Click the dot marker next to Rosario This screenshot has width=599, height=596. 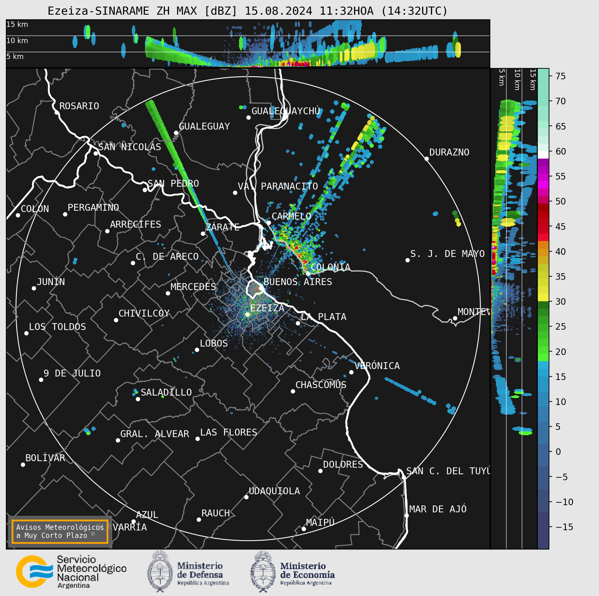pyautogui.click(x=57, y=113)
